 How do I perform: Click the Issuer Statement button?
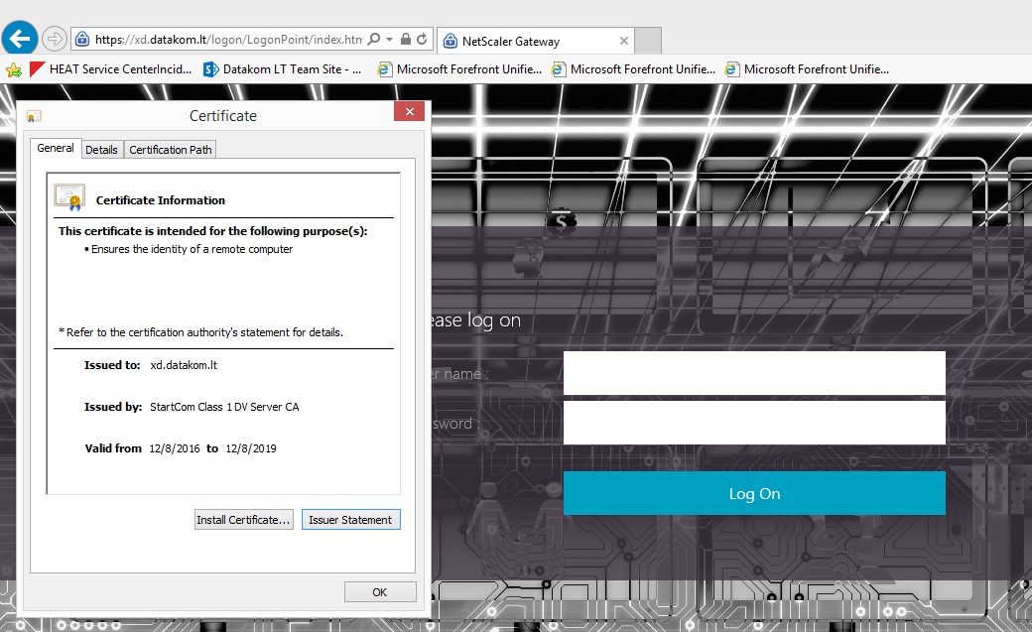pos(350,520)
